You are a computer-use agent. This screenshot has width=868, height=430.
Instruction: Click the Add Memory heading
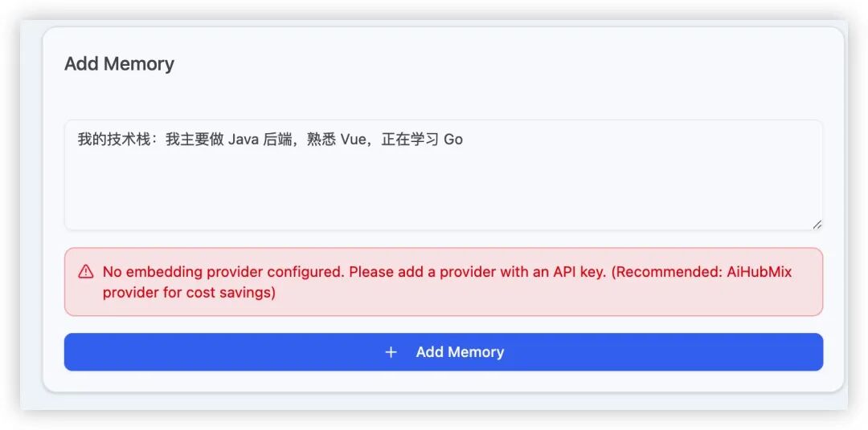119,64
